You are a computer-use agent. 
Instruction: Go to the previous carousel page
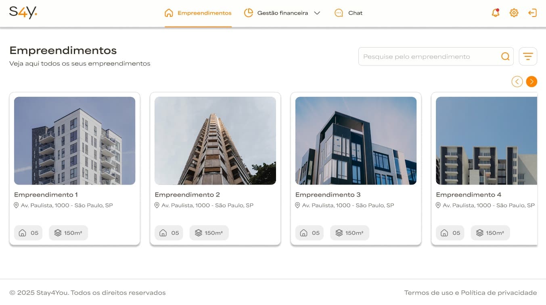coord(517,82)
